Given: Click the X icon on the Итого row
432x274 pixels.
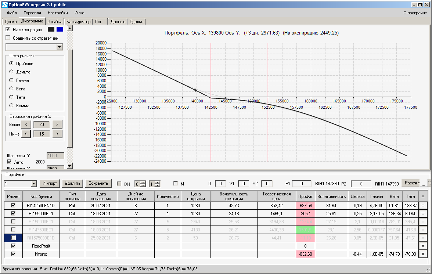Looking at the screenshot, I should point(423,254).
